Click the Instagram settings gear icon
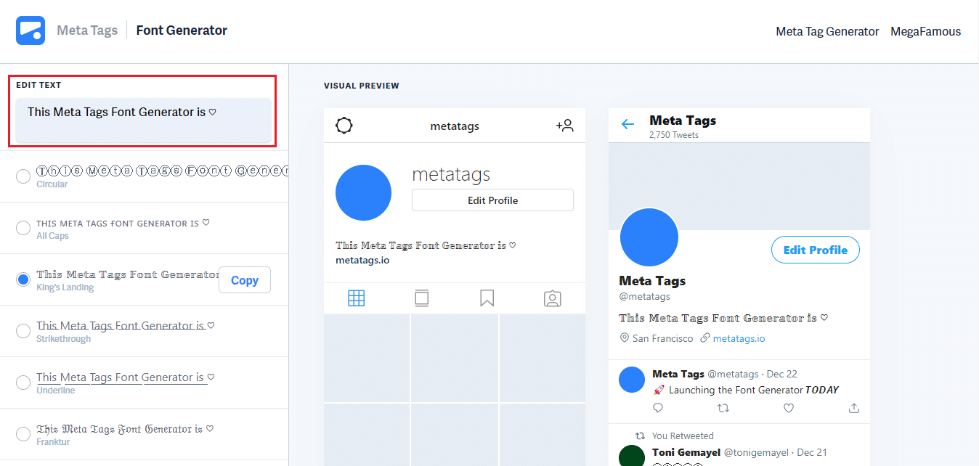The width and height of the screenshot is (979, 466). point(344,126)
